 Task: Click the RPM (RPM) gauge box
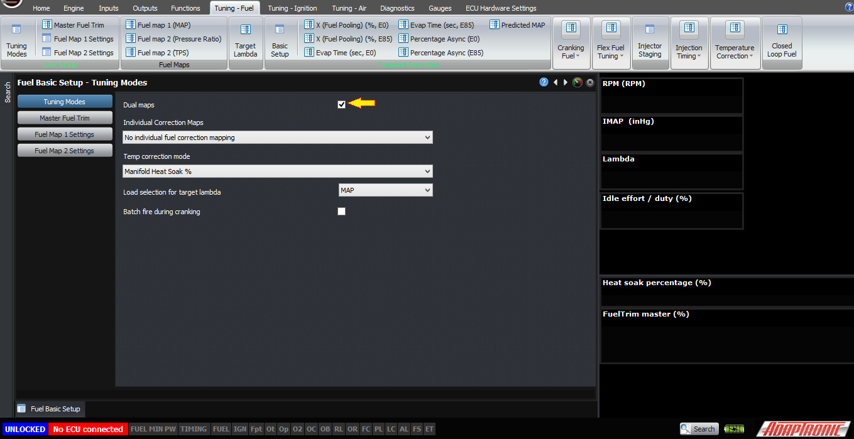[x=671, y=95]
